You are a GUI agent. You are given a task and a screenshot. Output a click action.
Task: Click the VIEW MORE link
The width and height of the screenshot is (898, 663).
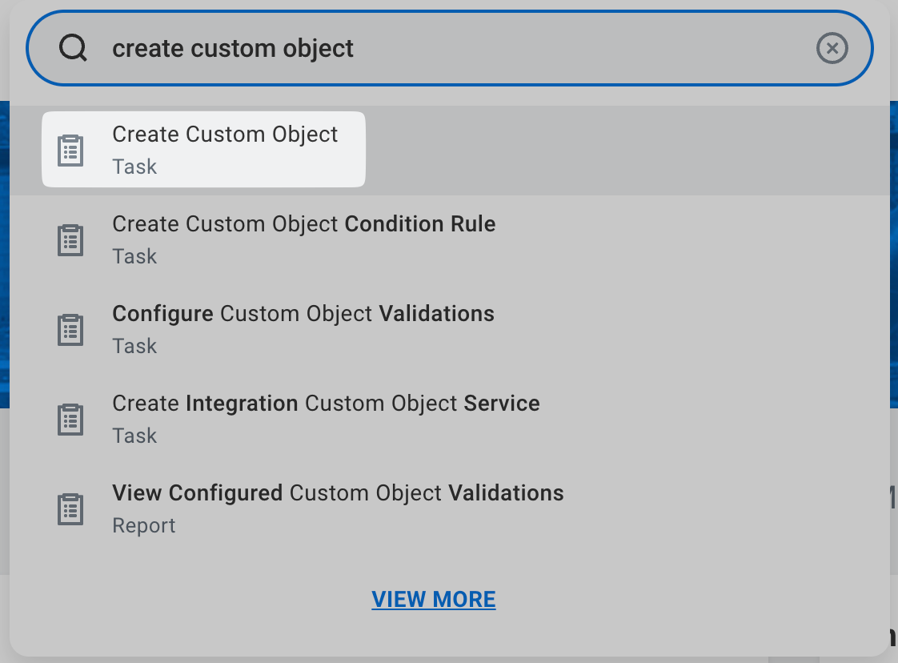(x=433, y=600)
